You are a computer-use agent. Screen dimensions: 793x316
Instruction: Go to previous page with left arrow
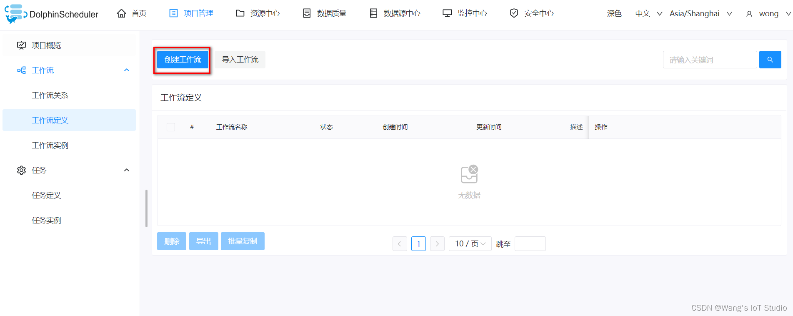[400, 244]
